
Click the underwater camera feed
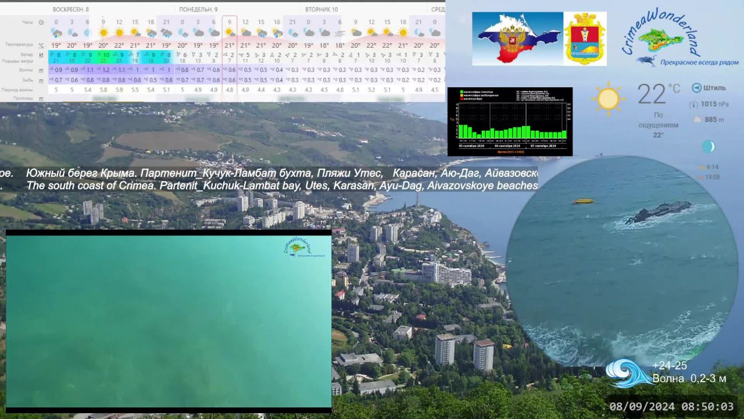point(169,321)
